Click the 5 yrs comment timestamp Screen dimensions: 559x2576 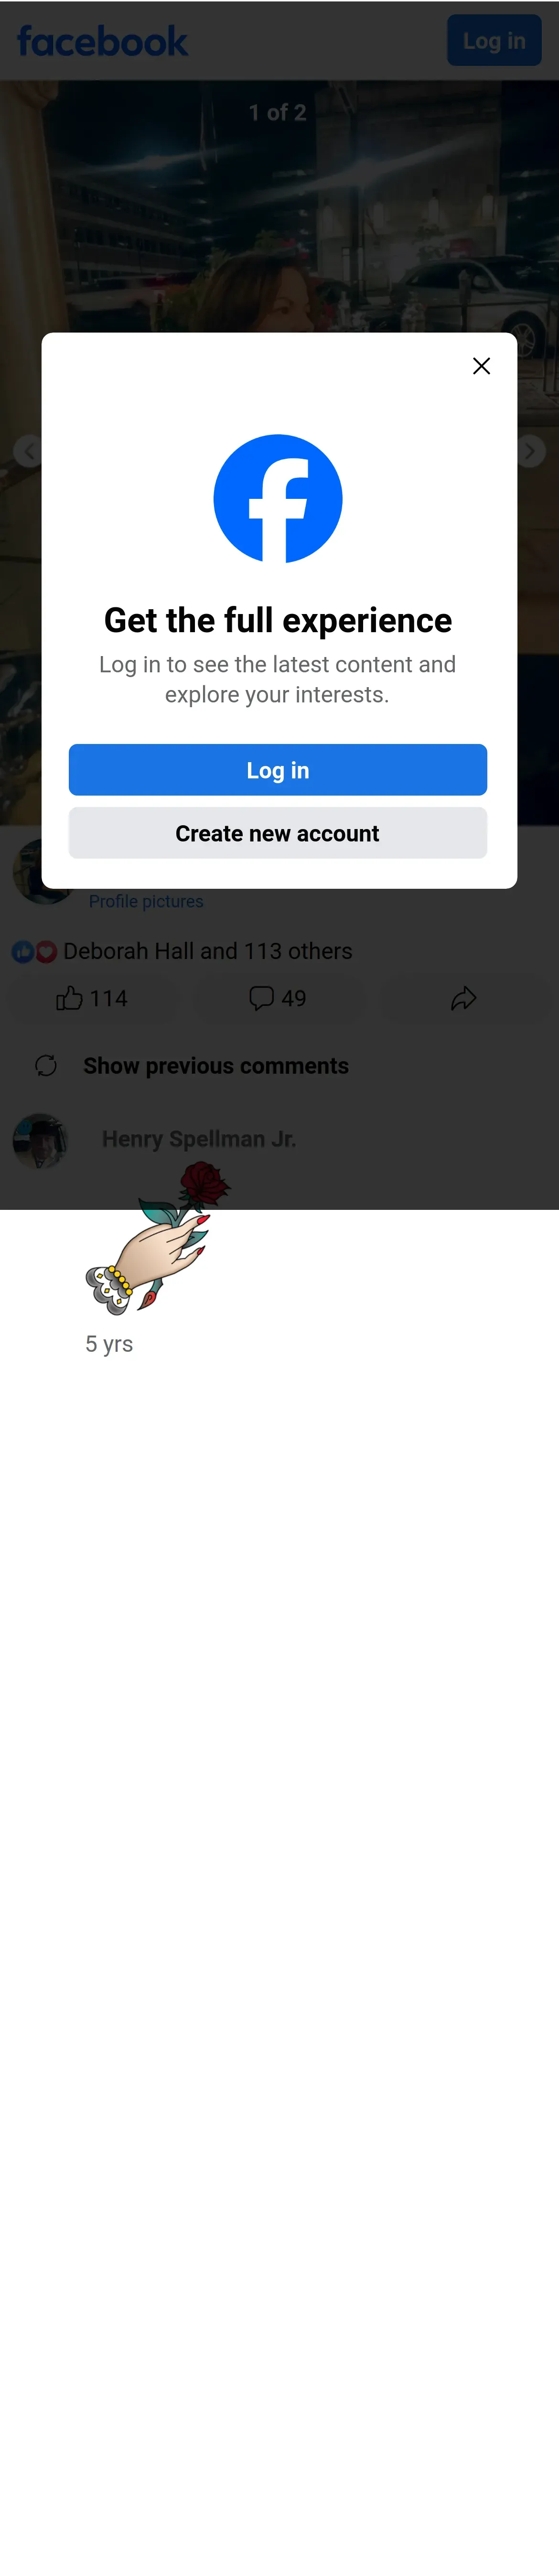[x=109, y=1344]
